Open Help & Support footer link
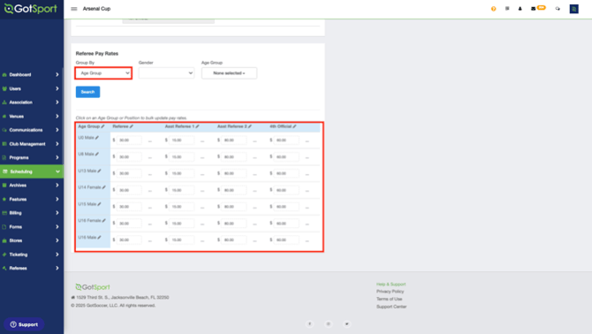The width and height of the screenshot is (592, 334). click(x=391, y=285)
